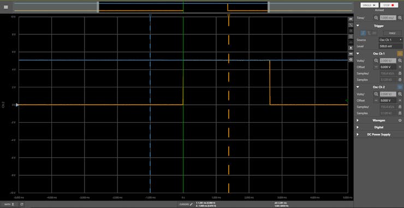Expand the Digital section
404x208 pixels.
(358, 127)
